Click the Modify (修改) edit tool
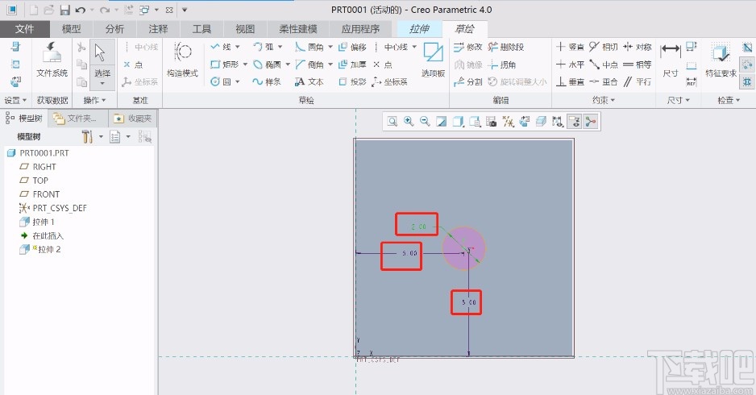756x395 pixels. (x=468, y=47)
